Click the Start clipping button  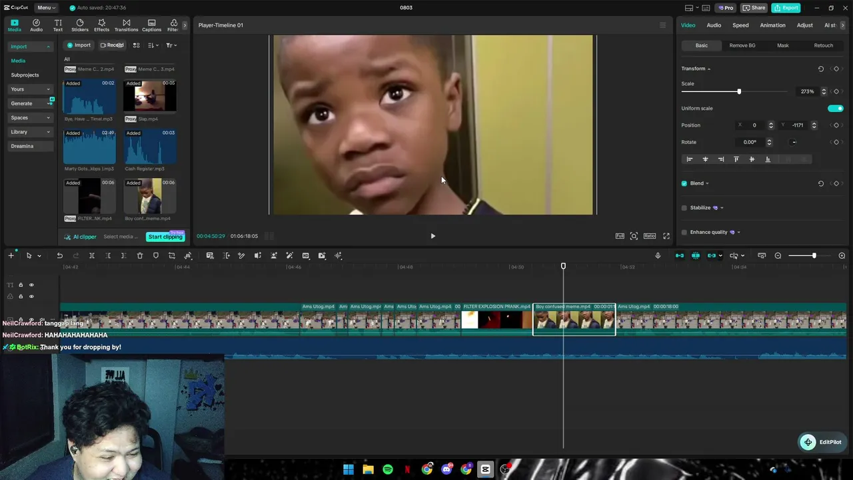point(165,237)
